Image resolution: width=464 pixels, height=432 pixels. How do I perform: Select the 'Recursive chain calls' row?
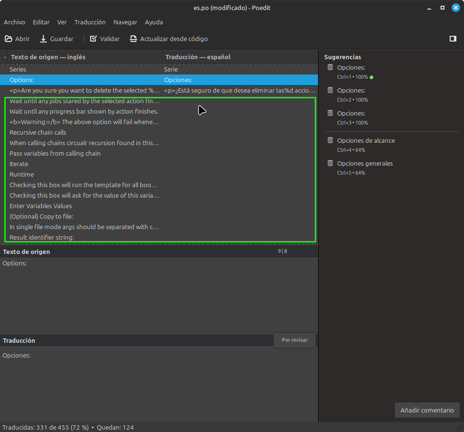tap(38, 132)
